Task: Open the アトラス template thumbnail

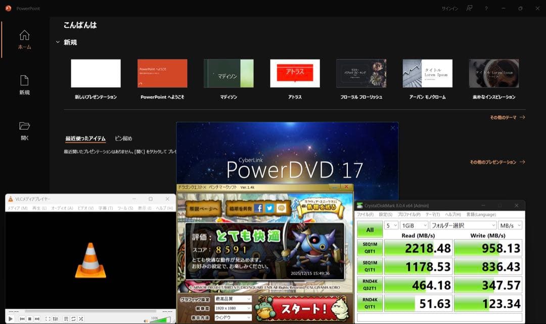Action: point(295,73)
